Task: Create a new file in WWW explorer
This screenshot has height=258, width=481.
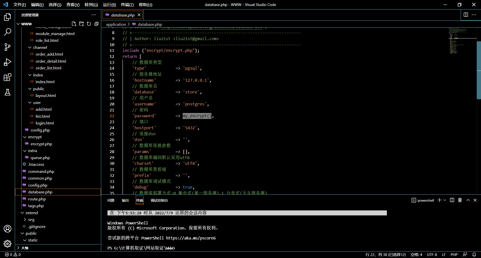Action: pos(74,24)
